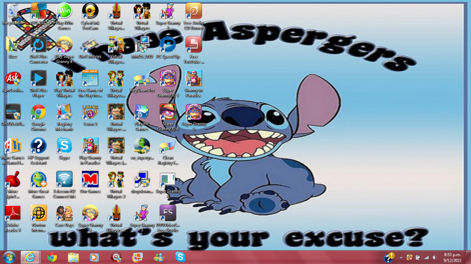This screenshot has width=471, height=264.
Task: Check the battery power tray icon
Action: (x=418, y=258)
